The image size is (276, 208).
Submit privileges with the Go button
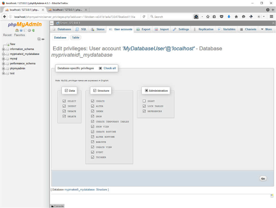263,178
